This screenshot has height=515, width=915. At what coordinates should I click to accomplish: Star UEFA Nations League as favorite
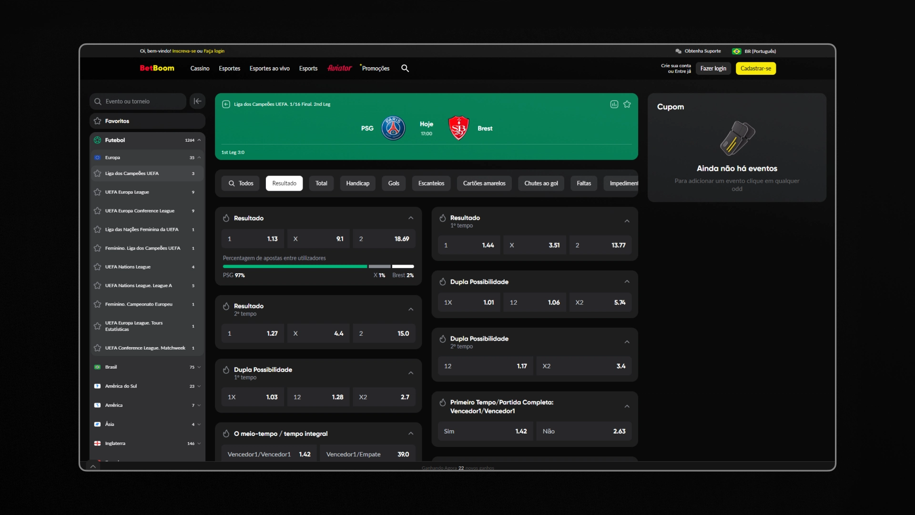coord(98,267)
